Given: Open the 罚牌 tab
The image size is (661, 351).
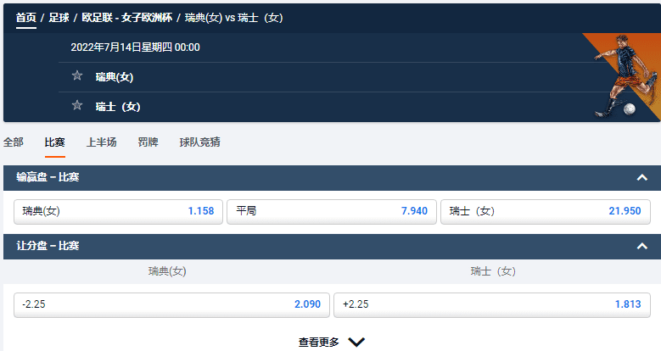Looking at the screenshot, I should pos(148,142).
